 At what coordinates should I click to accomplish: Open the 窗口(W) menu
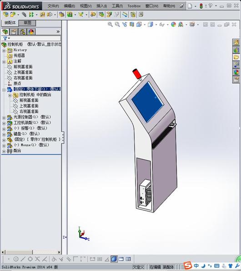152,6
